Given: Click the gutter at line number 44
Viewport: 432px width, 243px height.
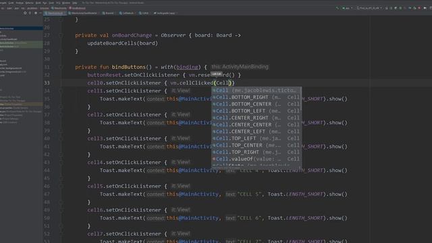Looking at the screenshot, I should point(47,170).
